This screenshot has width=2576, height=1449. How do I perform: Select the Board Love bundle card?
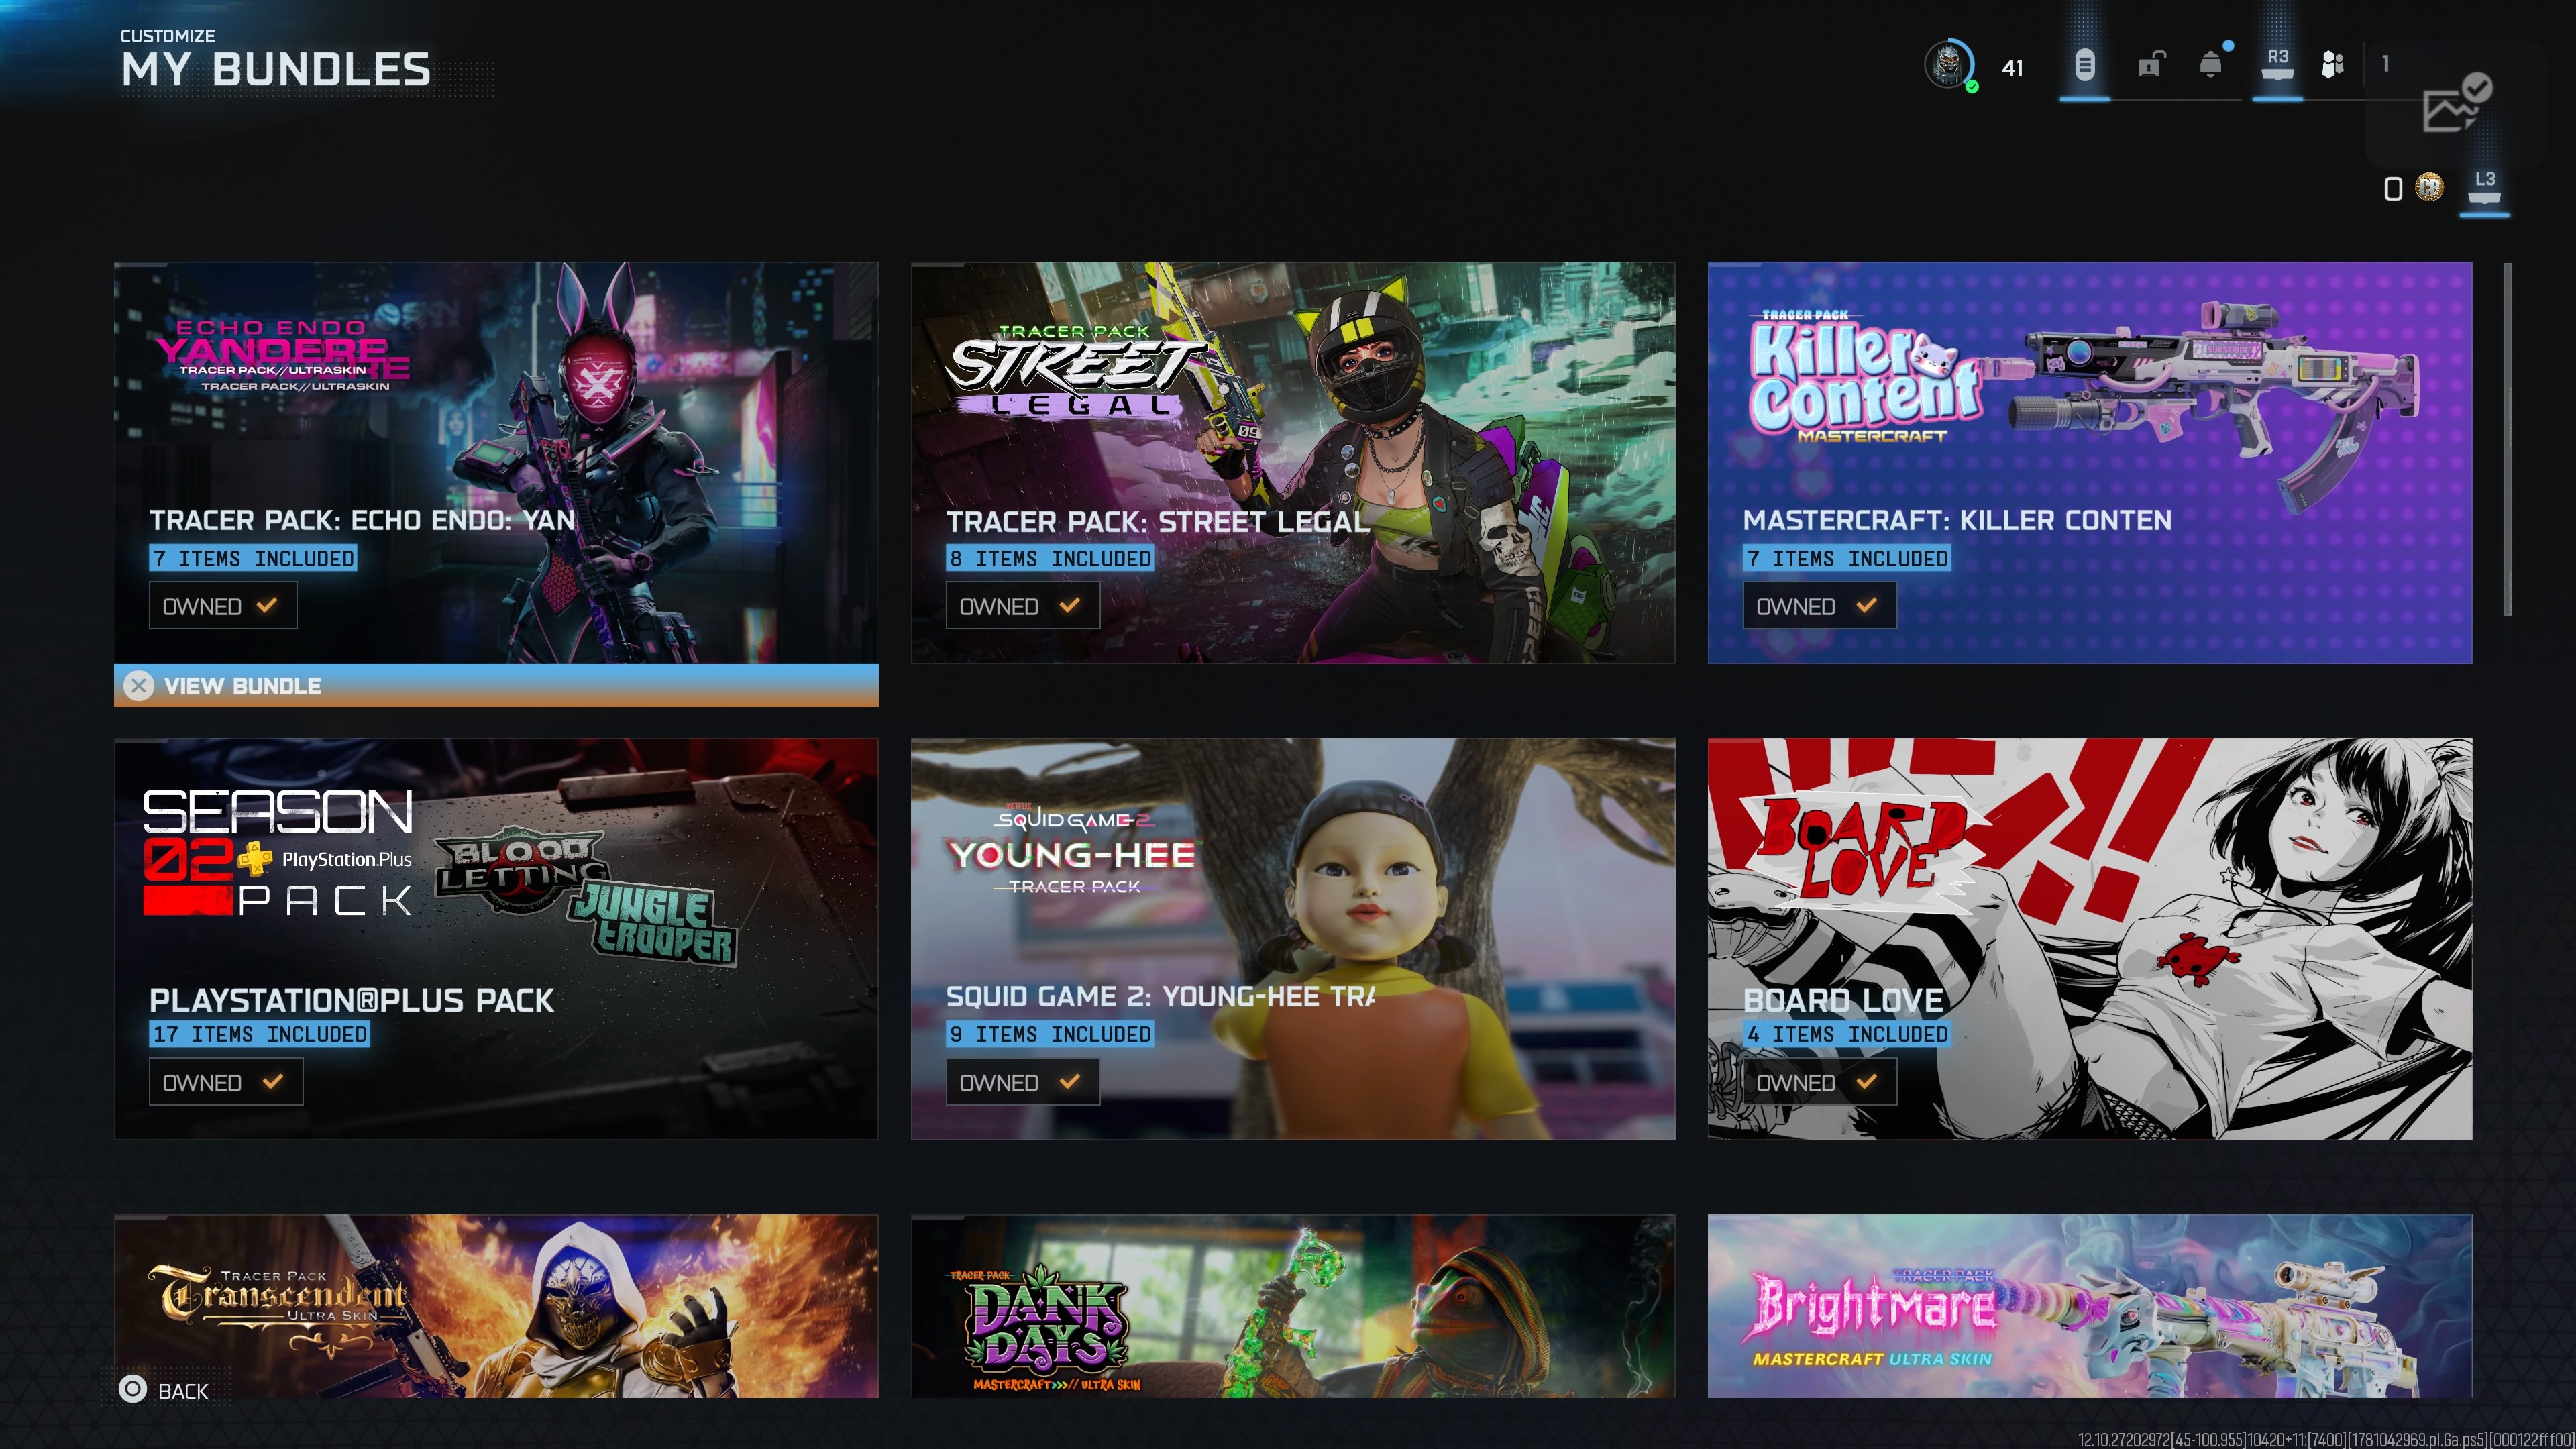(2090, 938)
